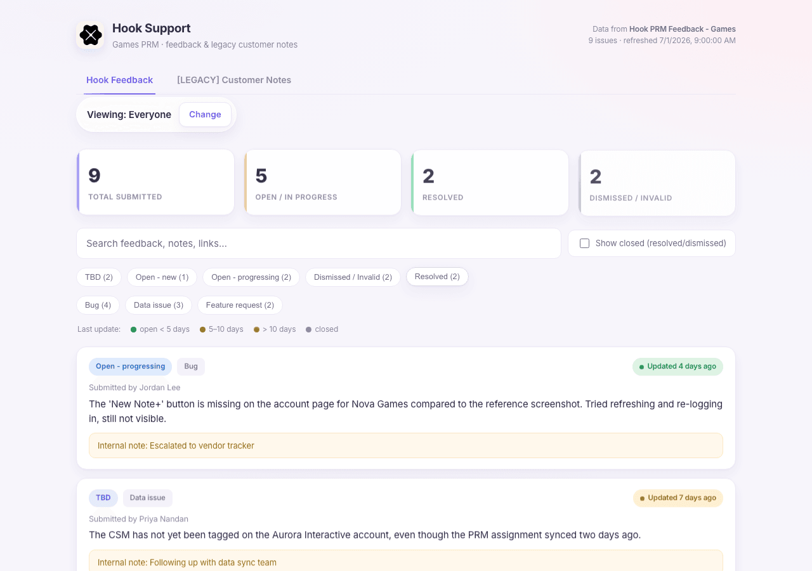Open the [LEGACY] Customer Notes tab
Image resolution: width=812 pixels, height=571 pixels.
(x=234, y=80)
